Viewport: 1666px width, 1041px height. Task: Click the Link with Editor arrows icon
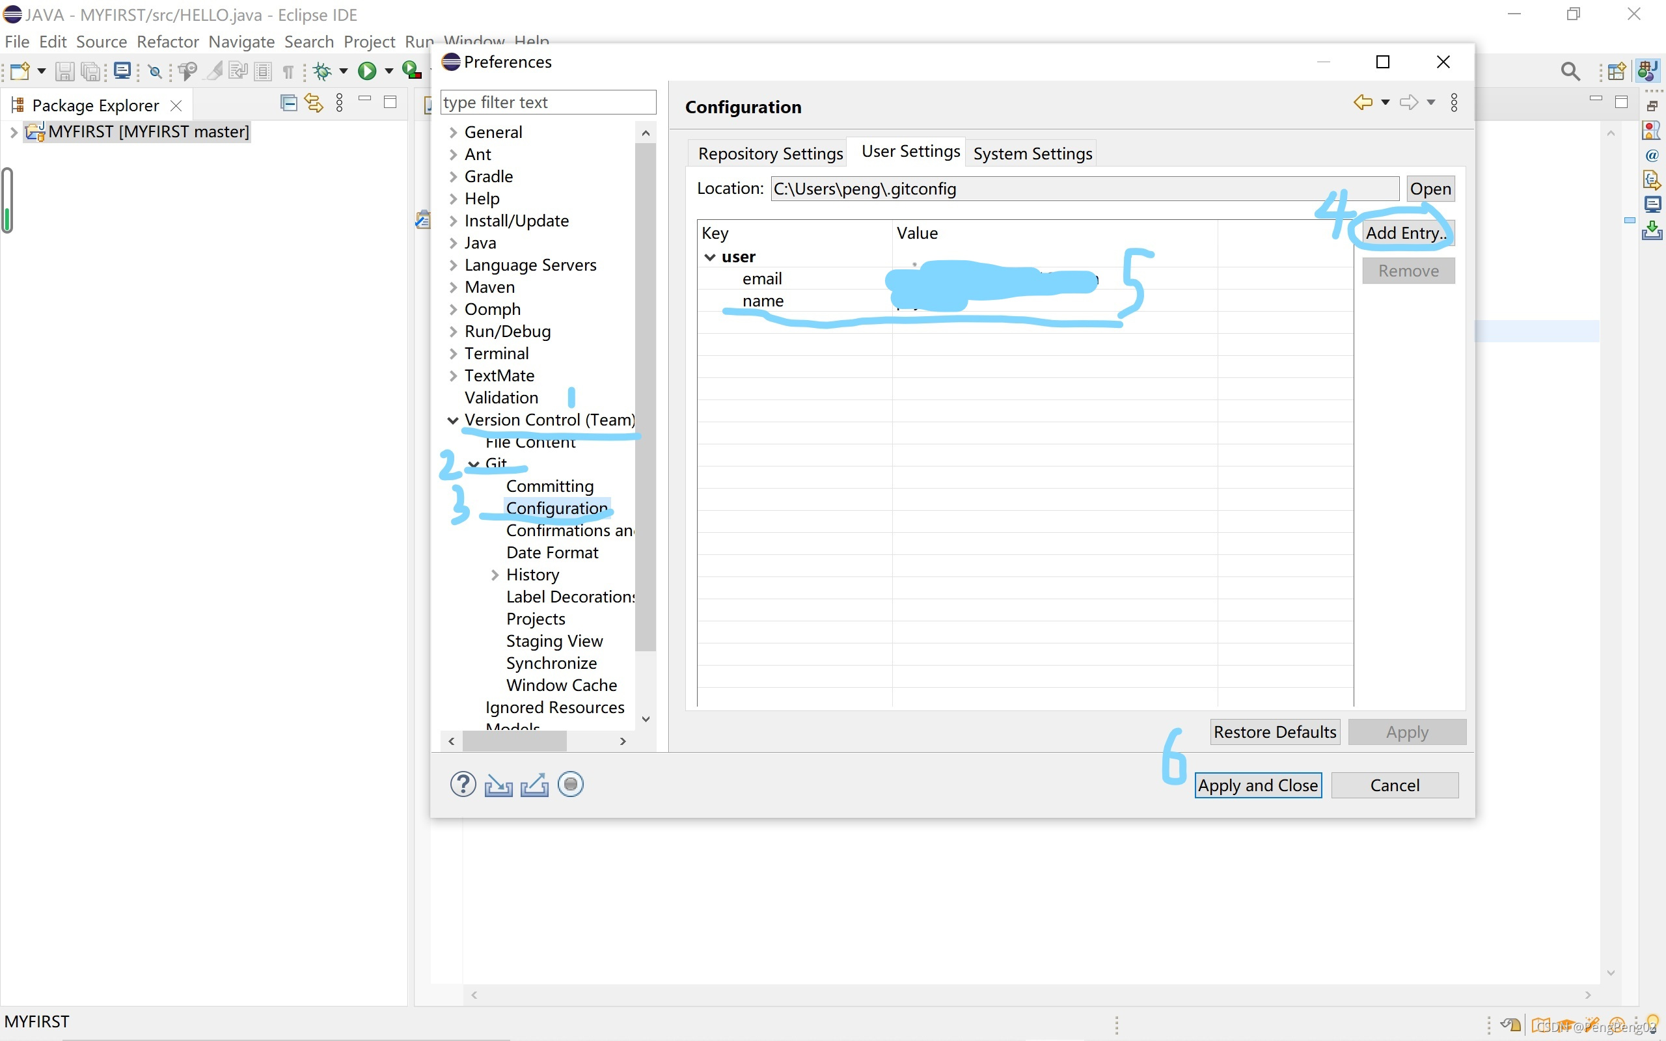[314, 103]
